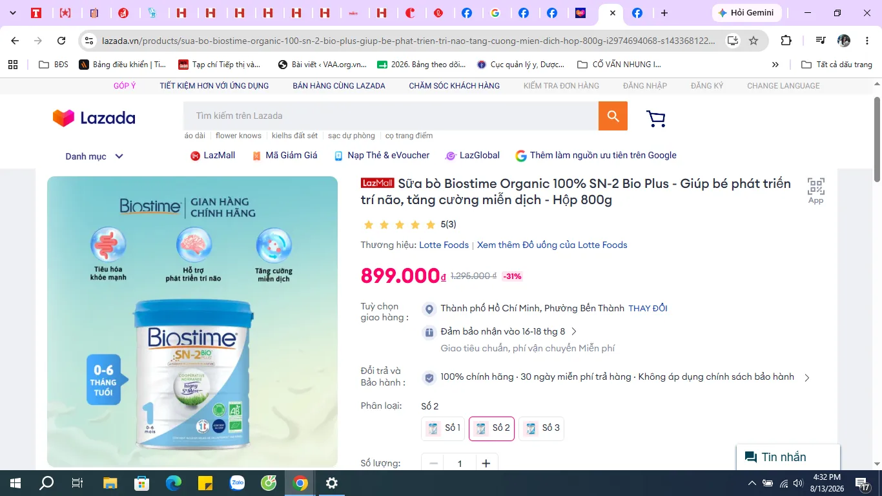Show hidden system tray icons
Screen dimensions: 882x496
tap(752, 483)
